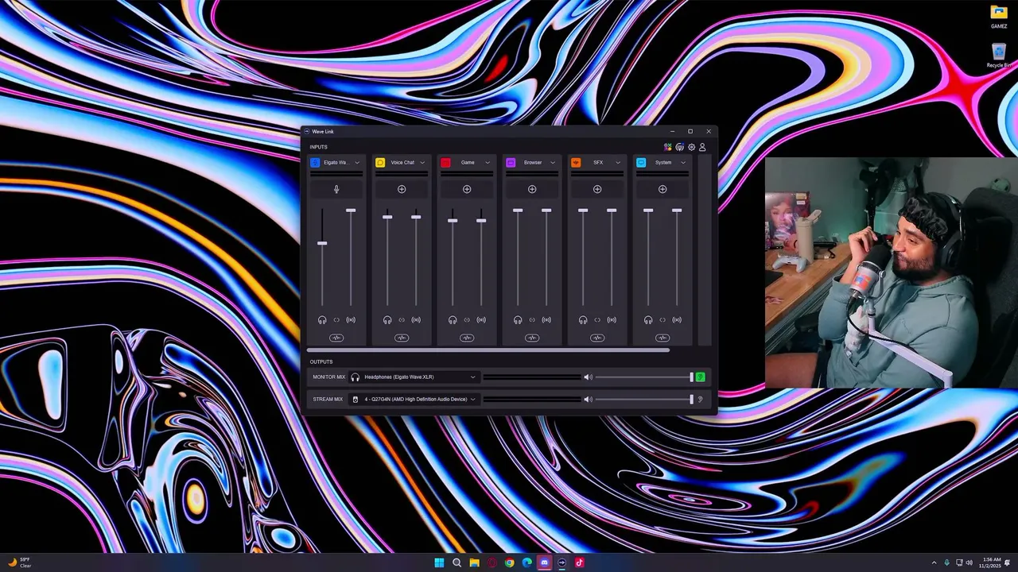Adjust the Monitor Mix output volume slider
This screenshot has height=572, width=1018.
[x=644, y=377]
